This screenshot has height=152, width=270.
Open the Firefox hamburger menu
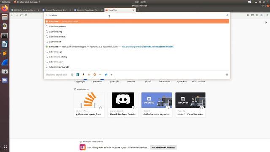pyautogui.click(x=267, y=15)
